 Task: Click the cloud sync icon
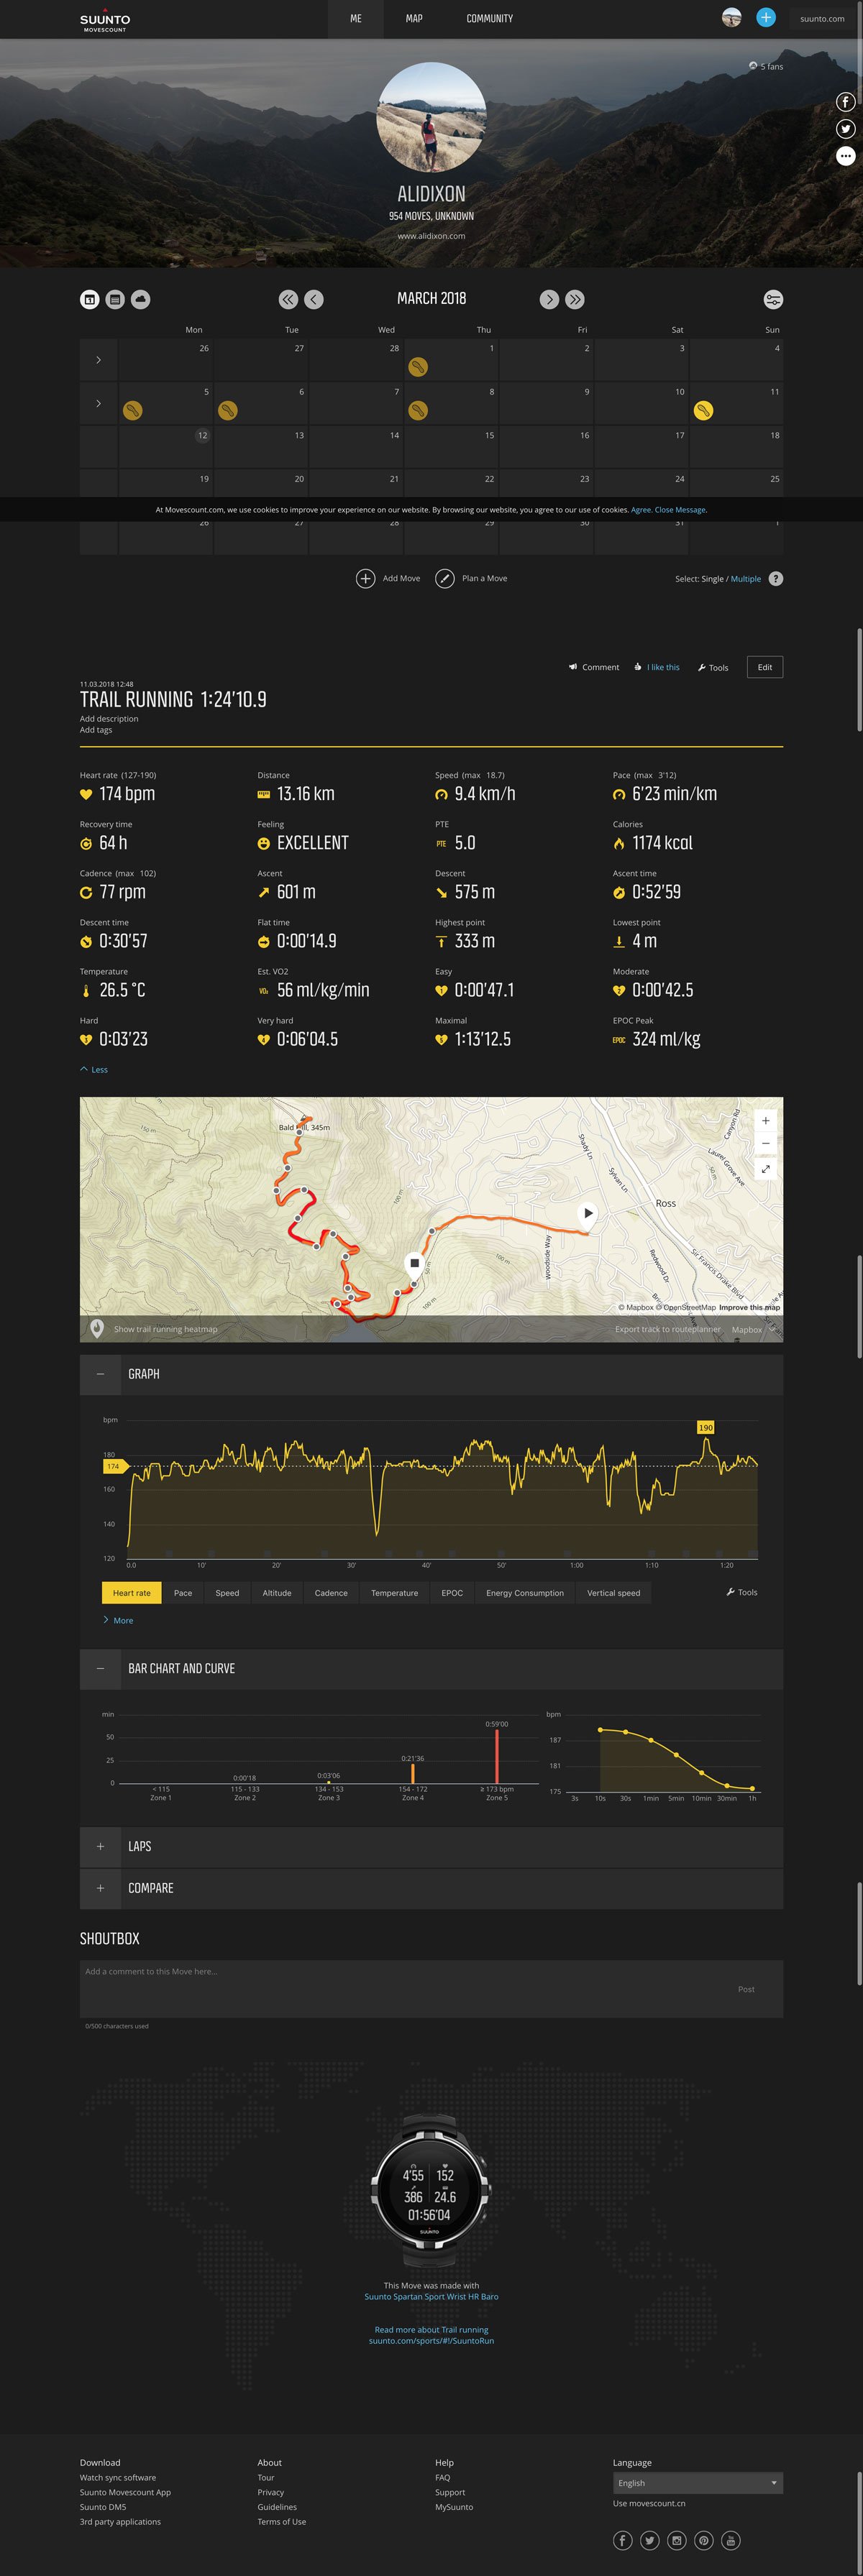[x=141, y=299]
